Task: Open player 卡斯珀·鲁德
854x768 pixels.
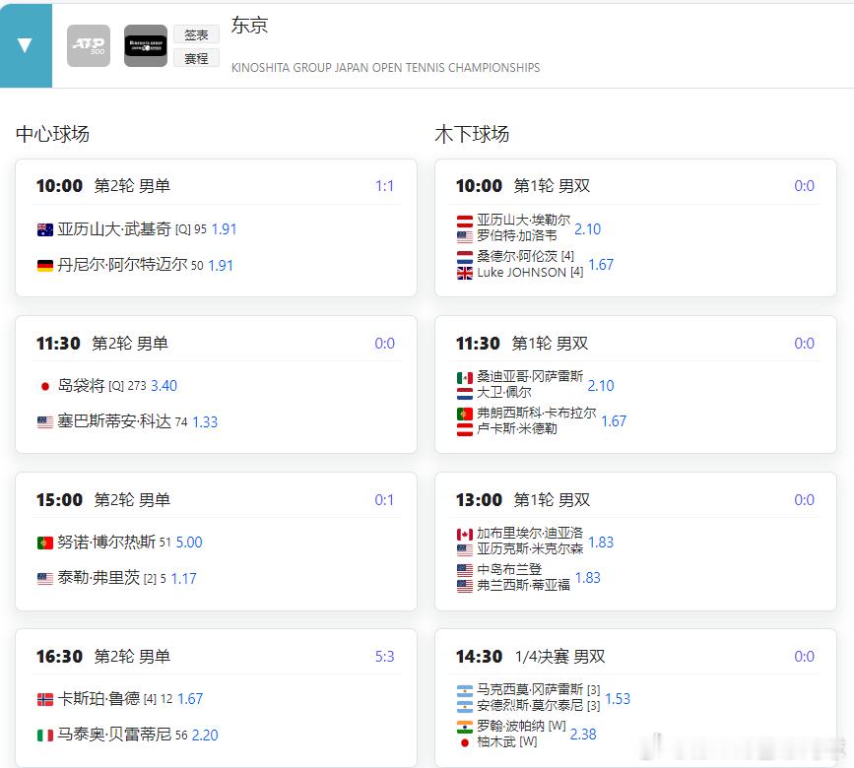Action: tap(99, 698)
